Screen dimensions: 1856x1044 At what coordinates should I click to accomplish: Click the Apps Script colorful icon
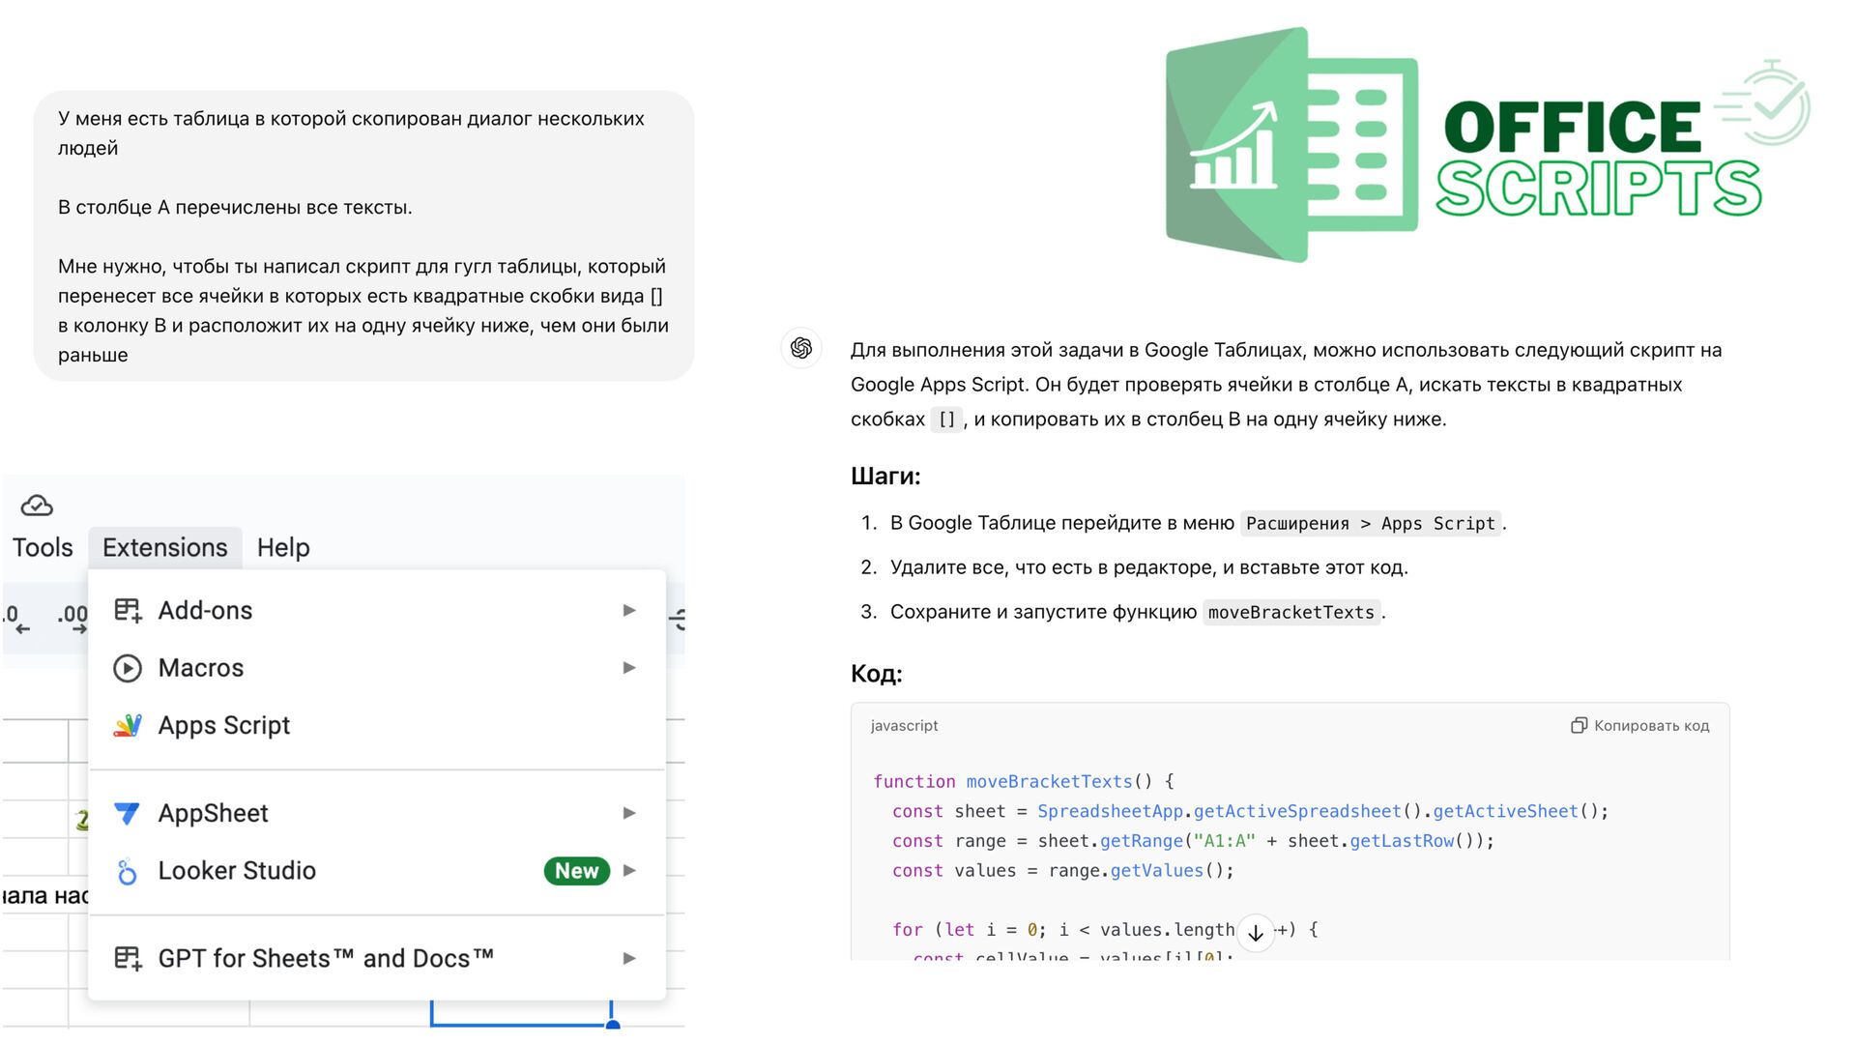coord(128,725)
